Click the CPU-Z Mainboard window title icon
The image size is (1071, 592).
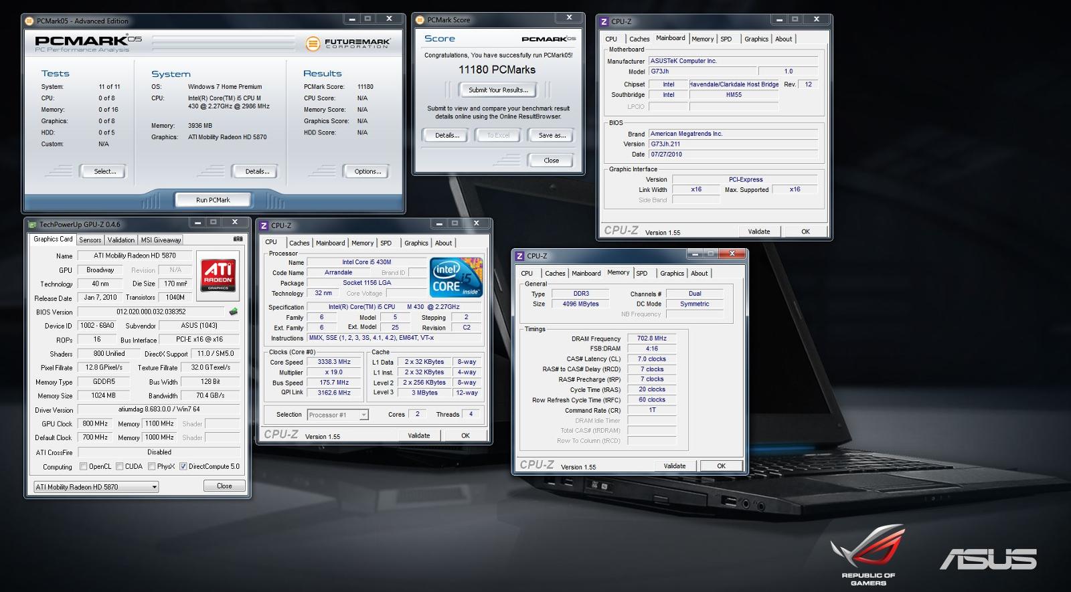pos(604,21)
